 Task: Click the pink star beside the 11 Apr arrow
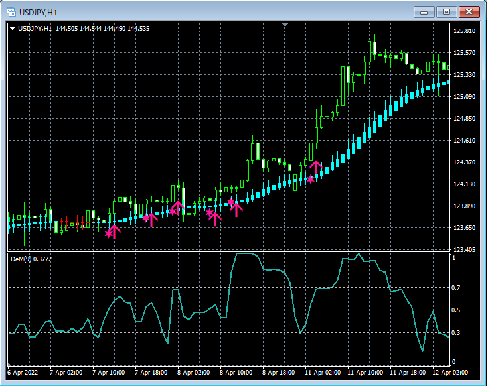tap(310, 179)
